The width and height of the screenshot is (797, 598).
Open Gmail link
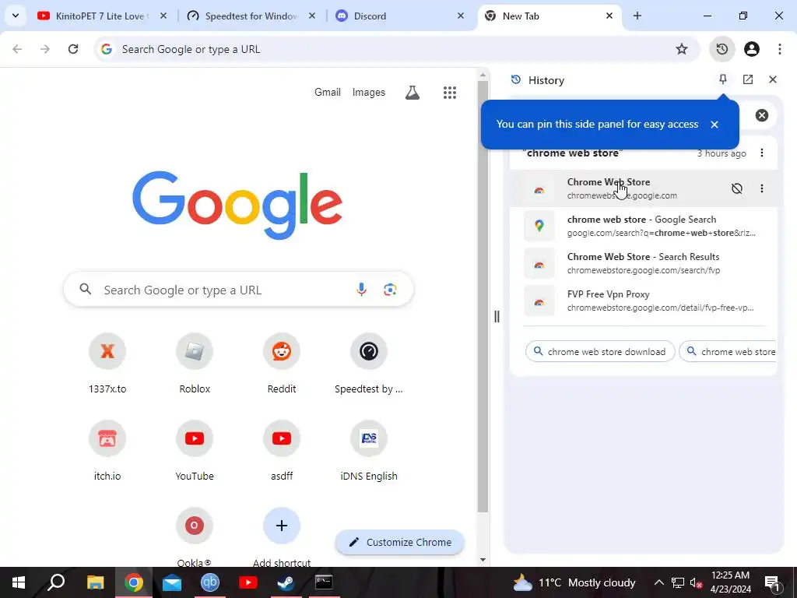pos(328,92)
